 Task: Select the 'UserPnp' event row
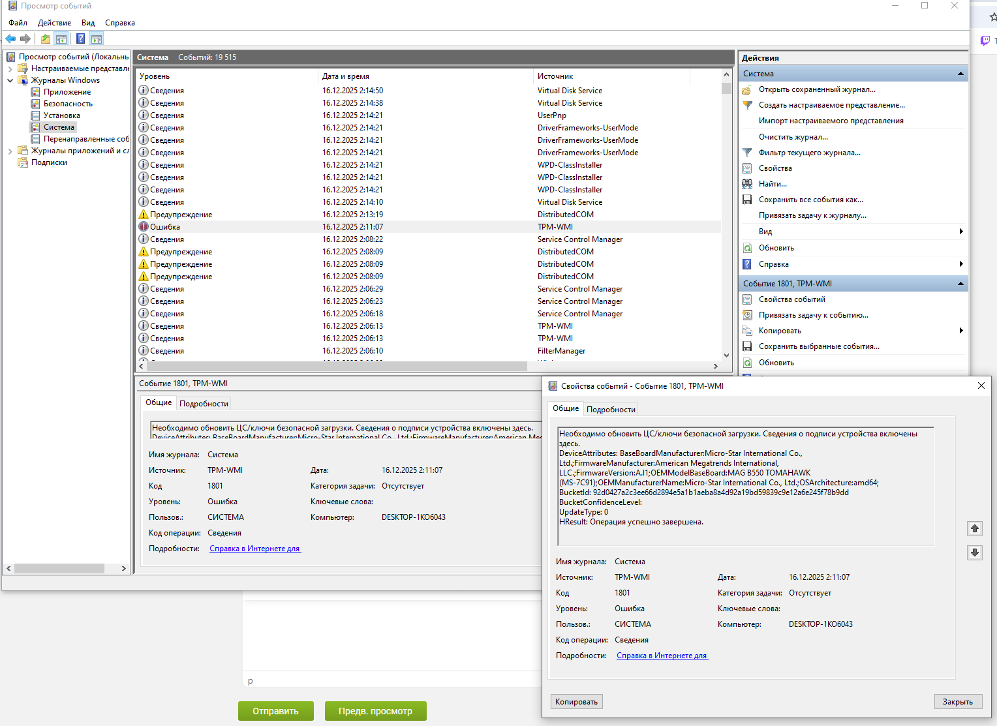pyautogui.click(x=429, y=115)
